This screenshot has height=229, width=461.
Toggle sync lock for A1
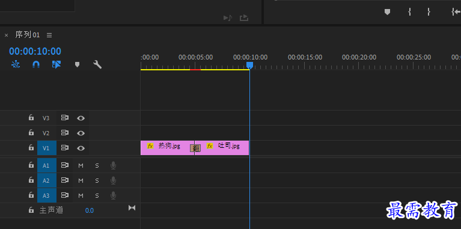(x=65, y=165)
